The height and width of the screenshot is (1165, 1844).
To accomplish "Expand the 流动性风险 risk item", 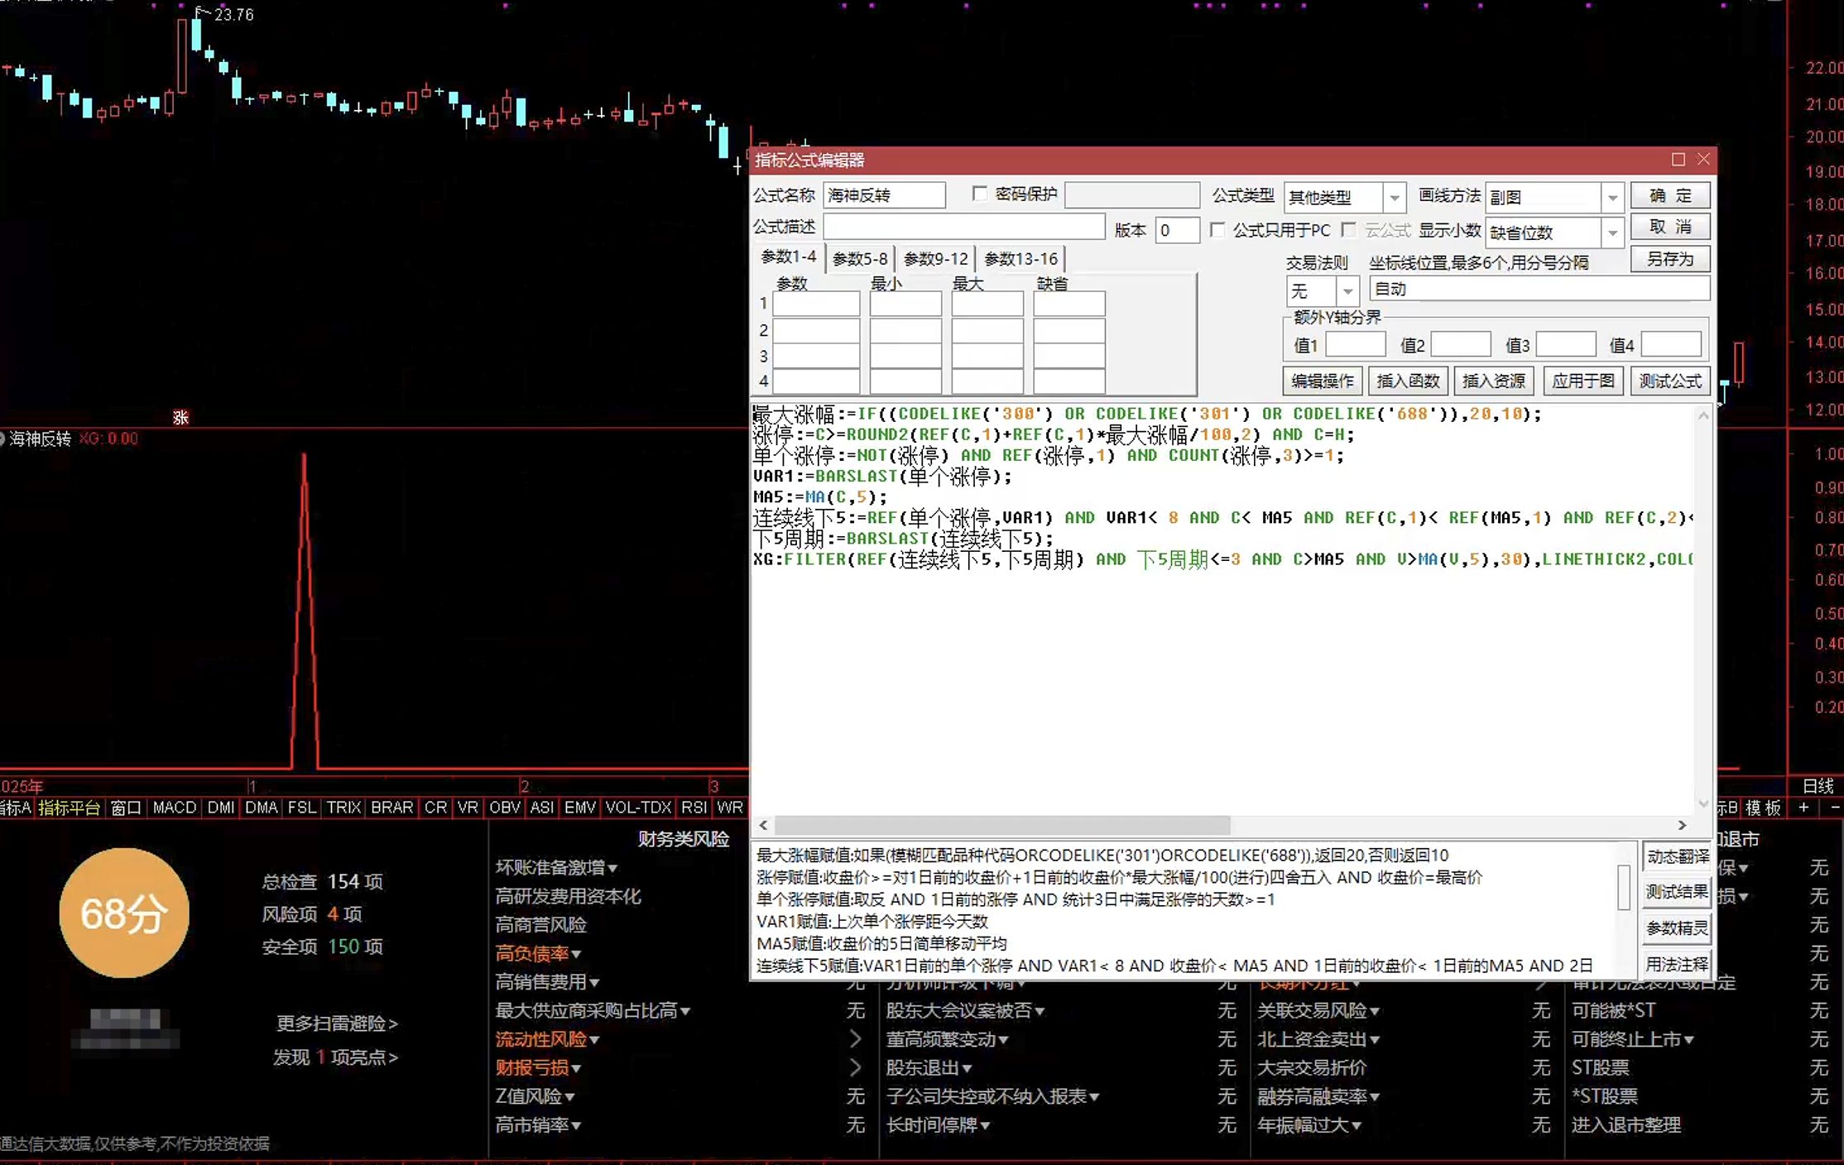I will coord(547,1039).
